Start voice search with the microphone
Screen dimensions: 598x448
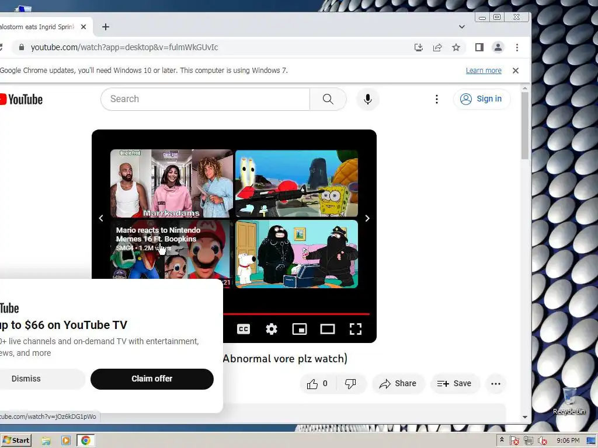(x=368, y=99)
